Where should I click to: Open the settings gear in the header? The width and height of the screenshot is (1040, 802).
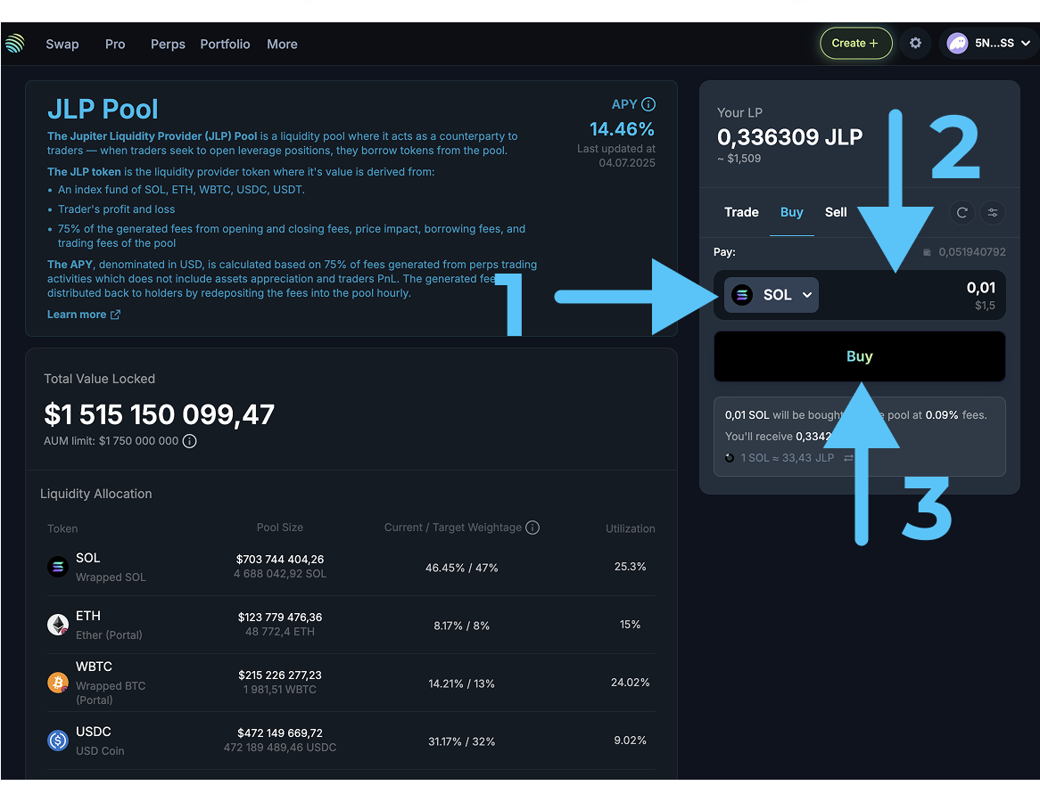point(915,43)
